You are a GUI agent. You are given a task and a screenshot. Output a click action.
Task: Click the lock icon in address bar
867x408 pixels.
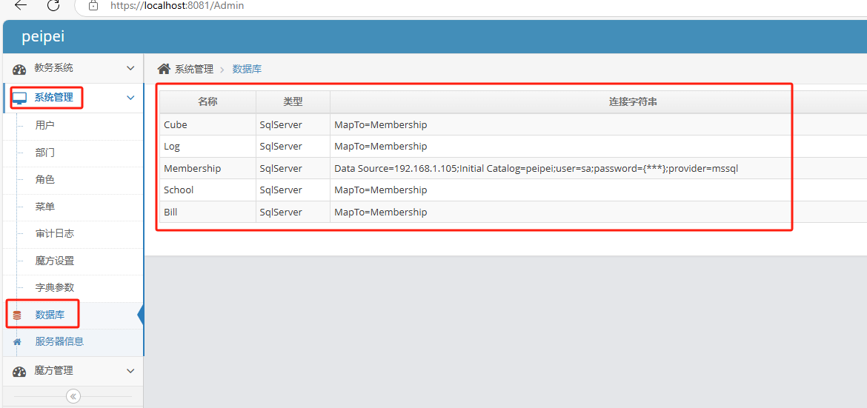click(93, 5)
